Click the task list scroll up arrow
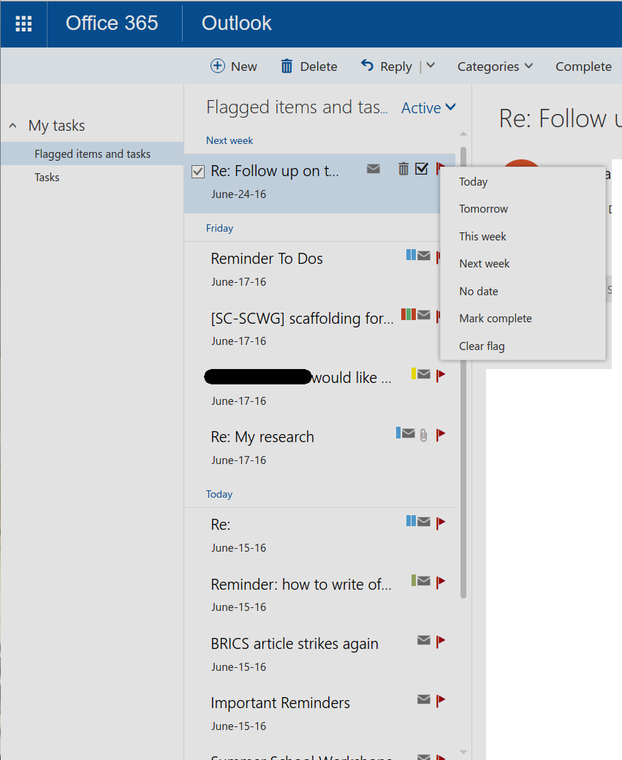This screenshot has height=760, width=622. pos(463,134)
